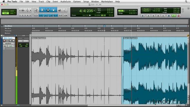Open Spotlight search in menu bar
The width and height of the screenshot is (190, 107).
pos(186,1)
